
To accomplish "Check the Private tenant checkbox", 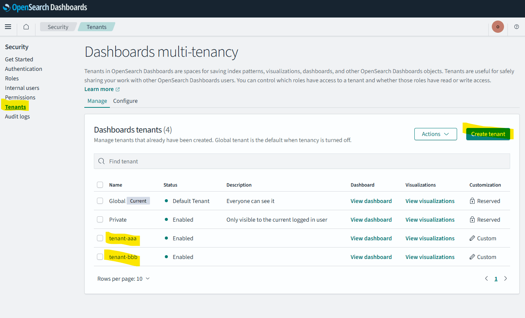I will [100, 219].
